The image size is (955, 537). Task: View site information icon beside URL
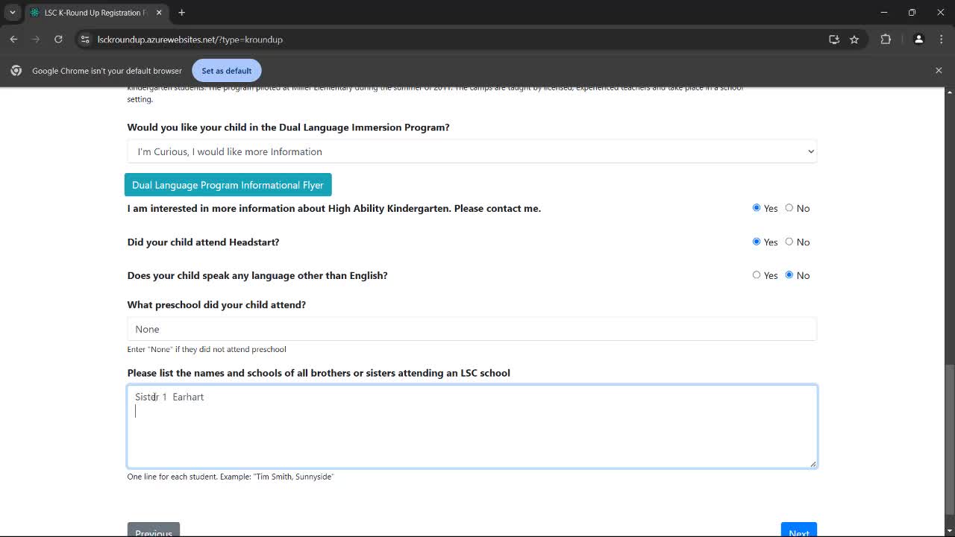84,40
